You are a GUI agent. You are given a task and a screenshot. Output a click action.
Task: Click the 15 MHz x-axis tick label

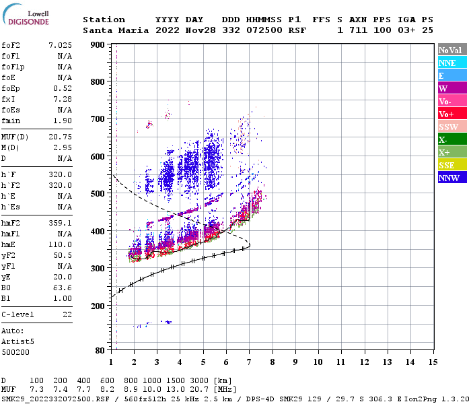click(433, 362)
